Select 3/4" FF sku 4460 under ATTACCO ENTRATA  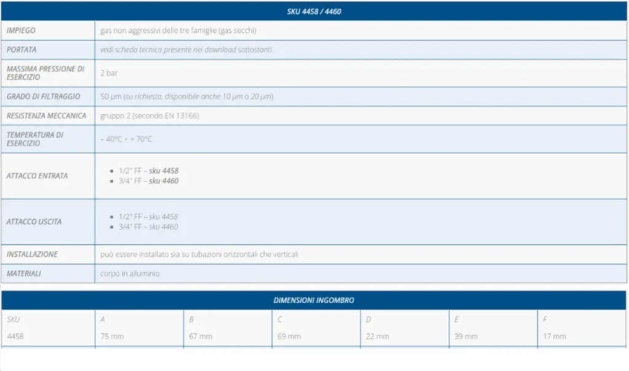148,181
